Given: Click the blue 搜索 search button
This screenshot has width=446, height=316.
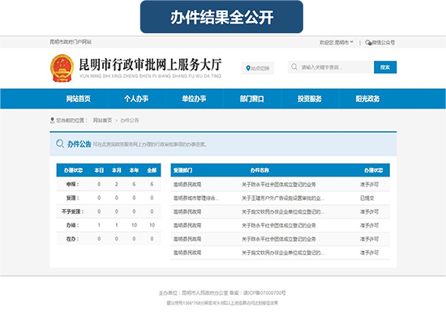Looking at the screenshot, I should click(385, 67).
